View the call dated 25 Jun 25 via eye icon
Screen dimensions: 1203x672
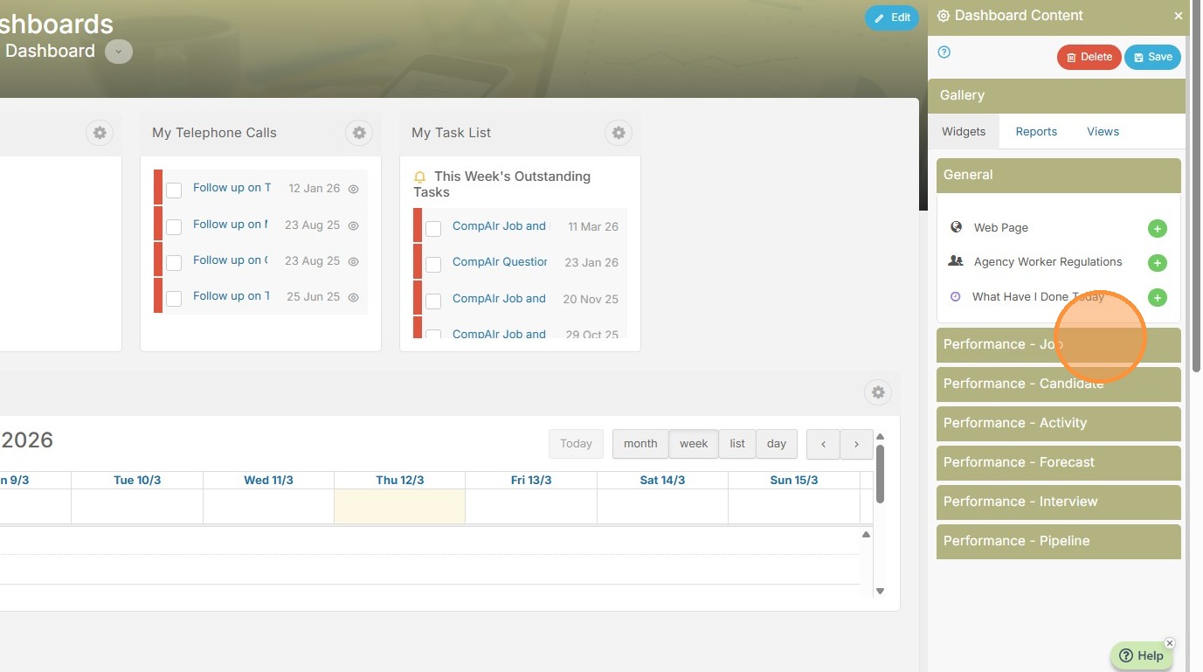point(354,297)
